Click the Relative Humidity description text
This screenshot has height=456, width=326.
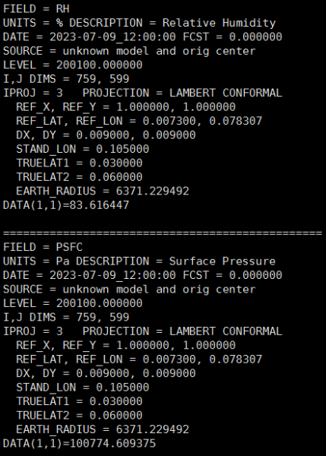click(219, 23)
